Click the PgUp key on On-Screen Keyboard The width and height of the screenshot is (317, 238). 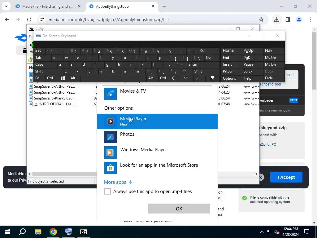[x=252, y=51]
